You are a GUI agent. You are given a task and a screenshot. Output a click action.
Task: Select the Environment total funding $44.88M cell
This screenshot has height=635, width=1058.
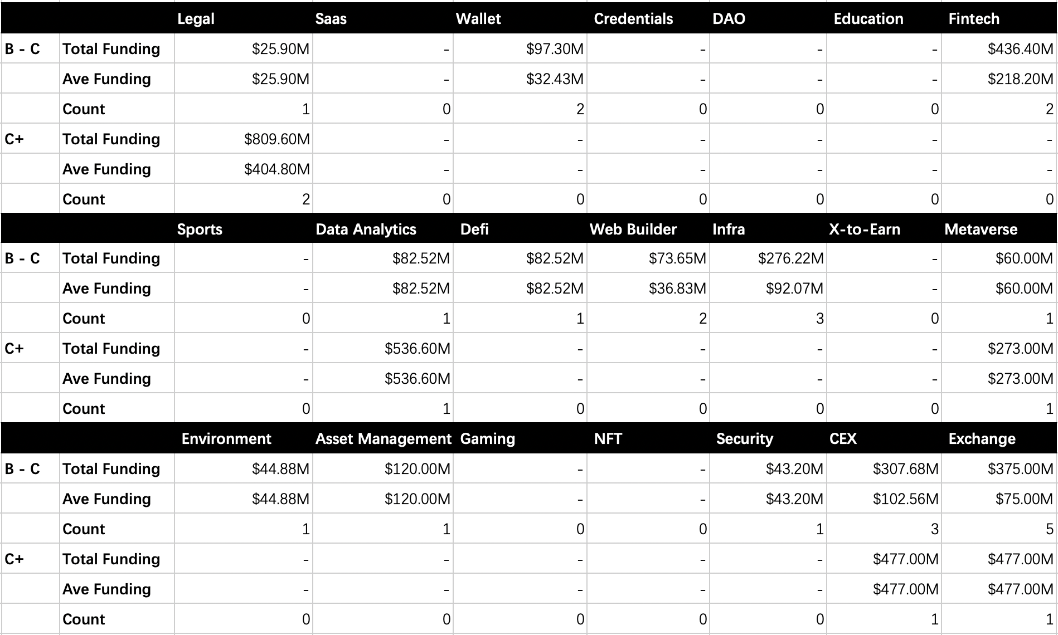coord(243,468)
